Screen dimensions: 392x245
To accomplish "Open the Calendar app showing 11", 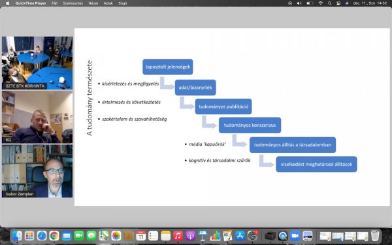I will [140, 236].
